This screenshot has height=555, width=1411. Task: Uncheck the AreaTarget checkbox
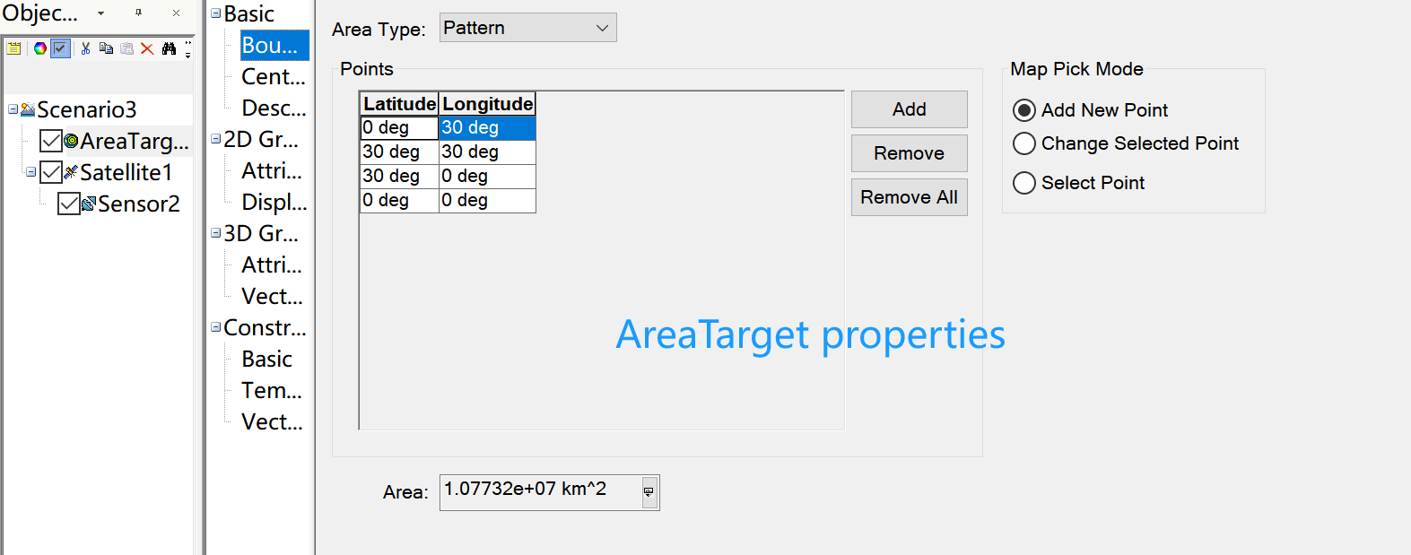[x=51, y=141]
